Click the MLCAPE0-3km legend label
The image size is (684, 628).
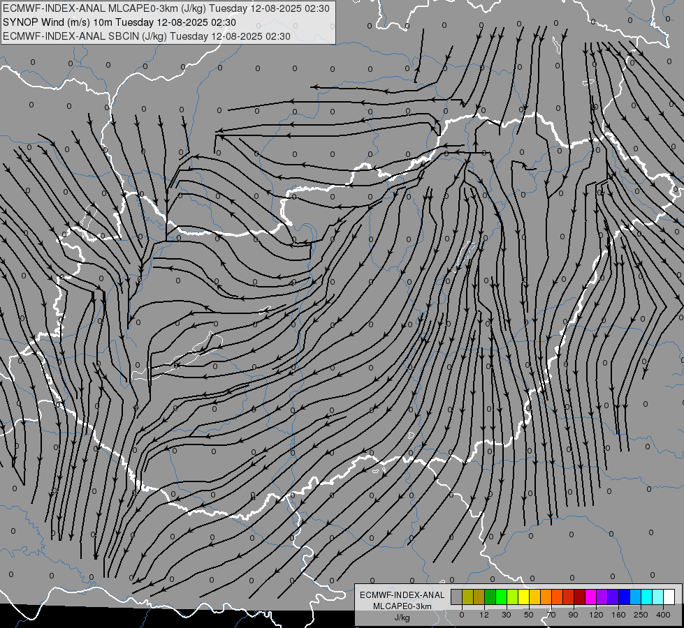tap(402, 606)
